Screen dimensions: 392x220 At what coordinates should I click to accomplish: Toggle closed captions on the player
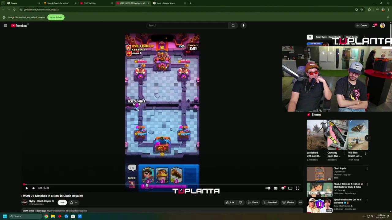pyautogui.click(x=275, y=188)
